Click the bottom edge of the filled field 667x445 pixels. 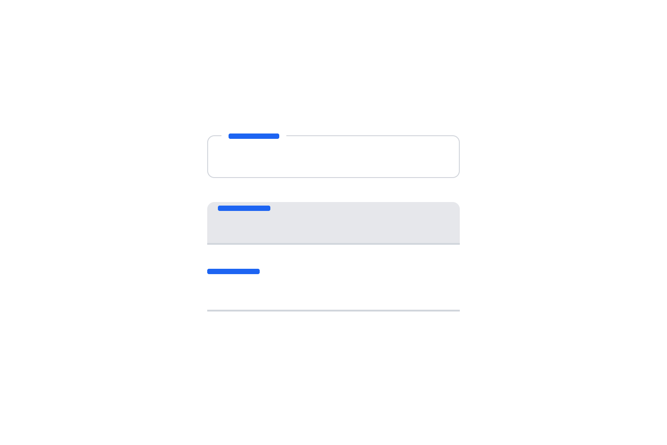[333, 243]
